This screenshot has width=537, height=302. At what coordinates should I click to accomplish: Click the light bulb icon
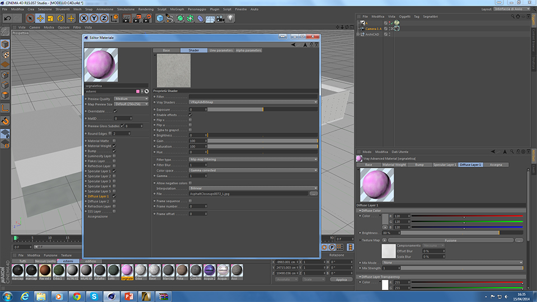(230, 18)
